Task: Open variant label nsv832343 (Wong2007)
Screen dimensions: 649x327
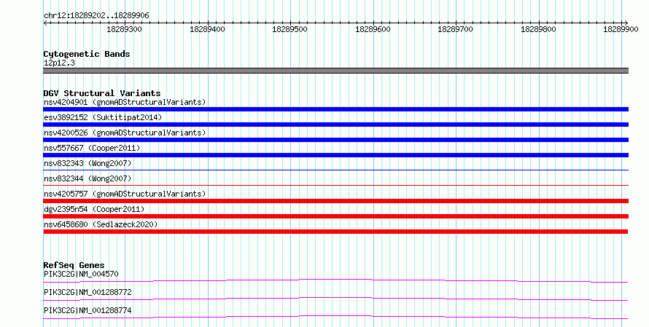Action: click(x=88, y=163)
